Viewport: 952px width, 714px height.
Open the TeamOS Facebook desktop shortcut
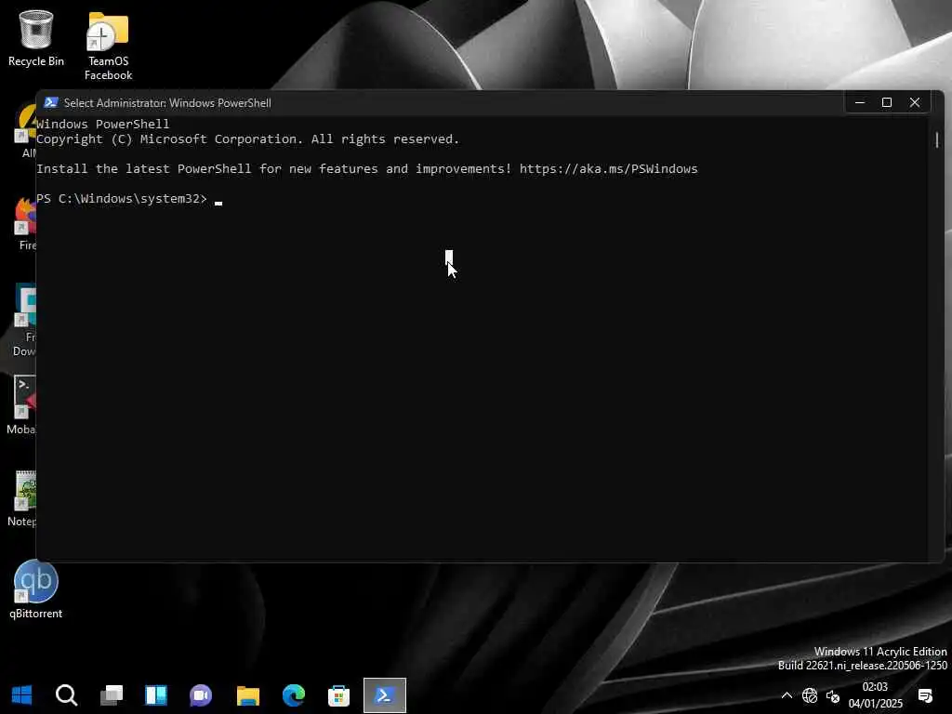108,46
